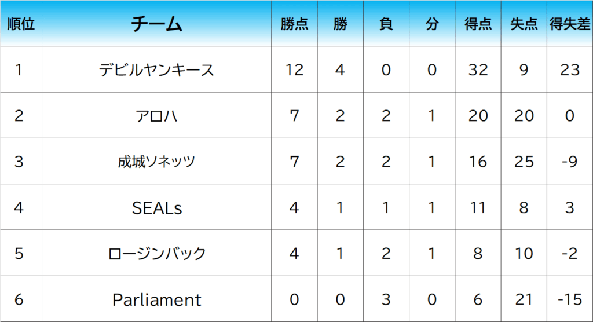Click the SEALs team name

tap(157, 207)
